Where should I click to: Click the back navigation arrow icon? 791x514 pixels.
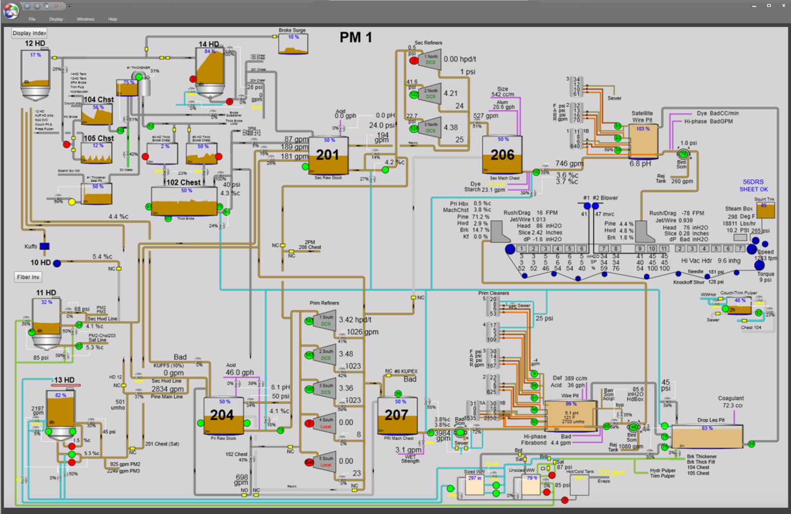(27, 6)
